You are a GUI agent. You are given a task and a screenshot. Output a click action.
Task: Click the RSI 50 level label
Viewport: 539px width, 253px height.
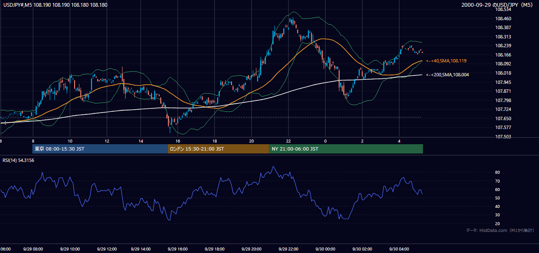click(x=497, y=198)
